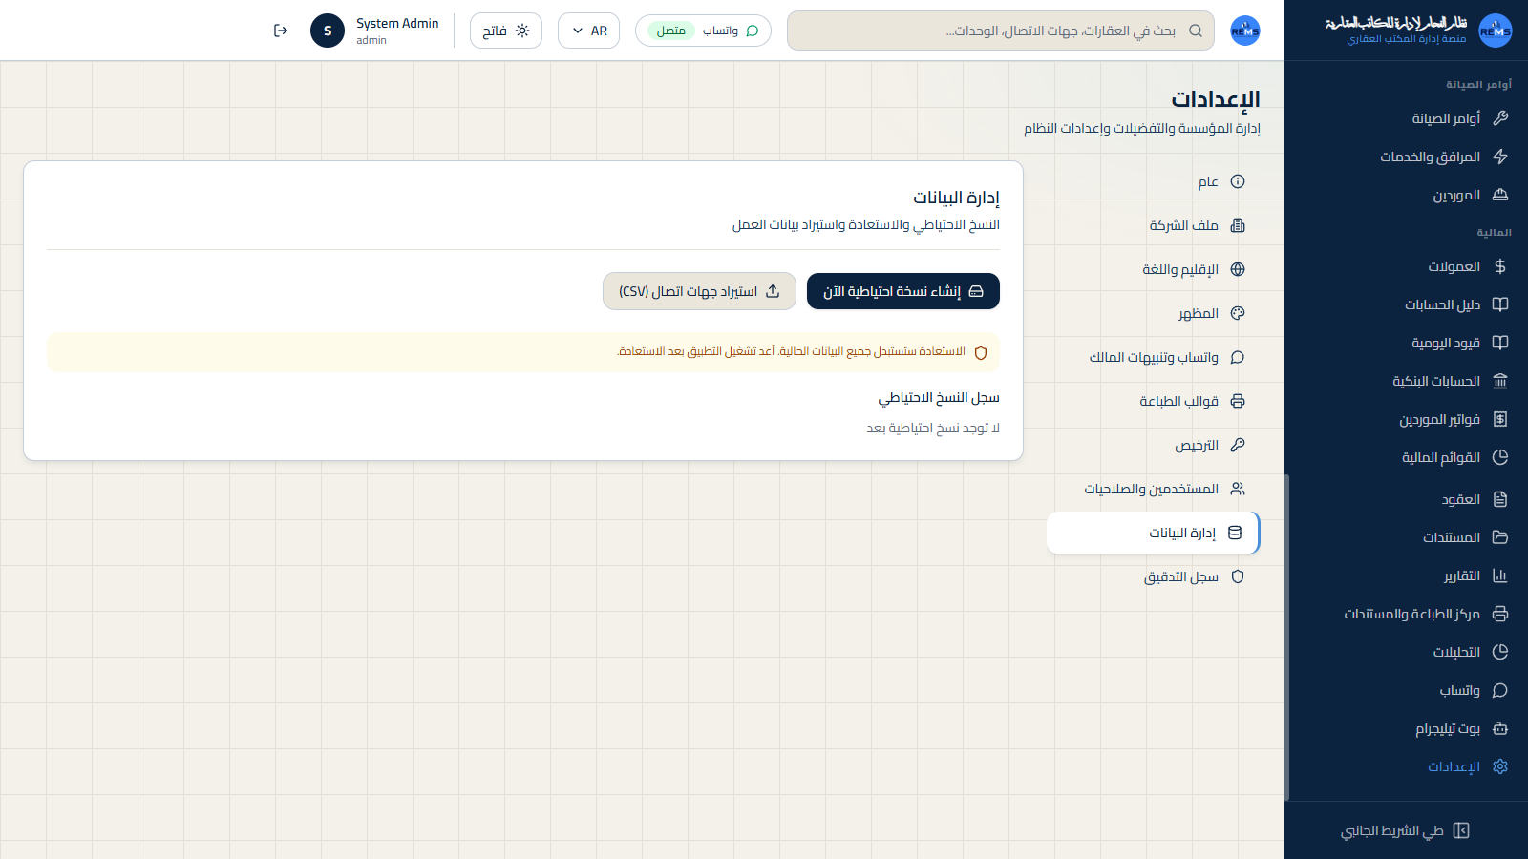
Task: Open الموردين icon in sidebar
Action: point(1500,195)
